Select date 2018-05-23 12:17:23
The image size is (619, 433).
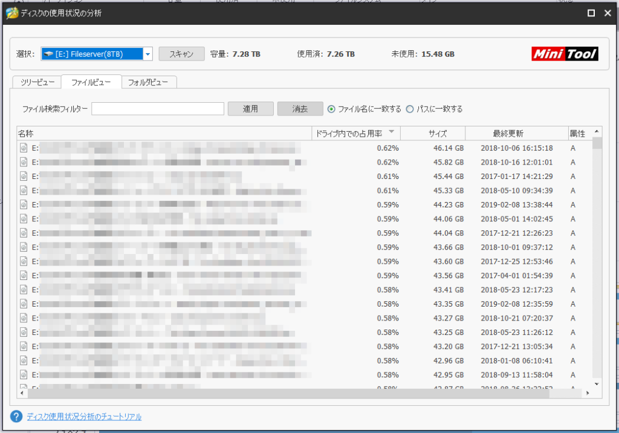pos(517,290)
